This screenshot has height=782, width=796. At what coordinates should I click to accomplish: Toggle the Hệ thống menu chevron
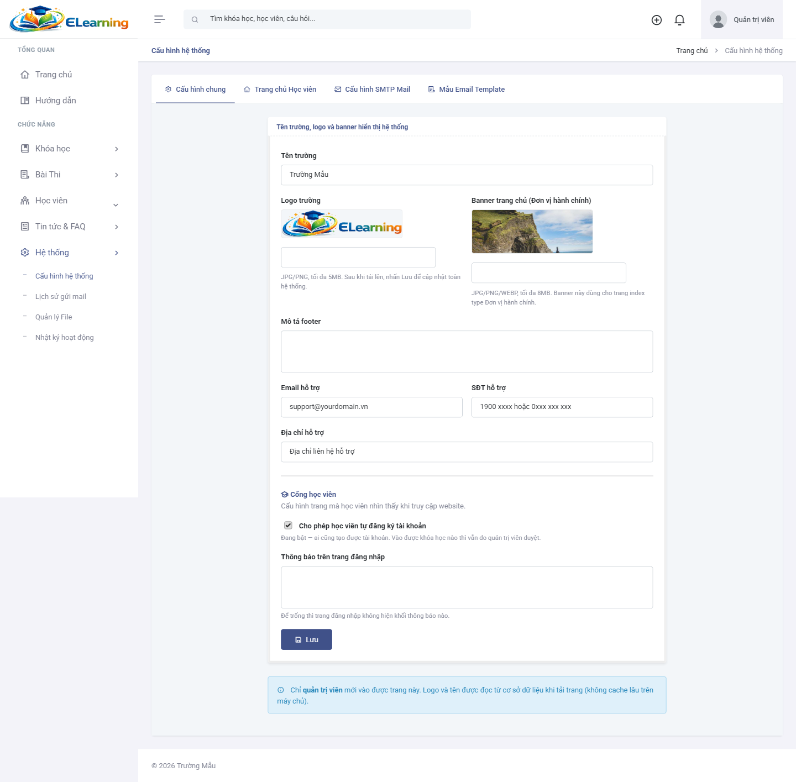pos(117,253)
